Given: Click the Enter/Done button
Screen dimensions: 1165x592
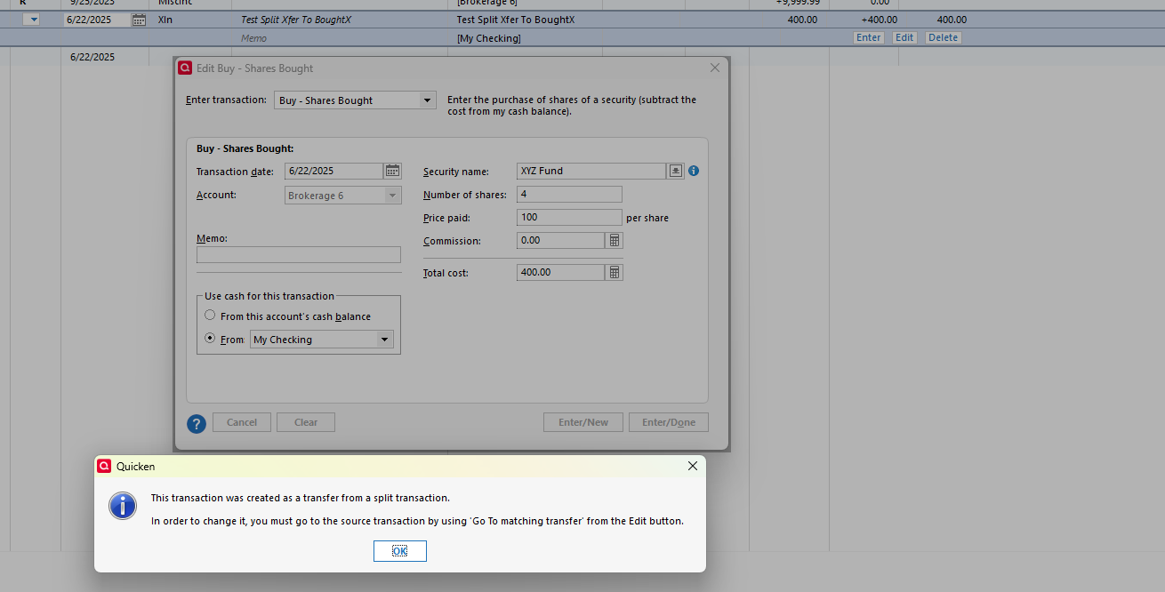Looking at the screenshot, I should tap(669, 422).
